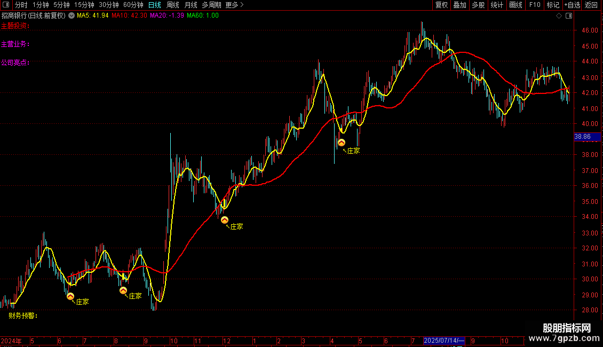Select the 1分钟 period tab
This screenshot has height=347, width=603.
pyautogui.click(x=41, y=5)
